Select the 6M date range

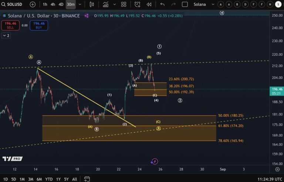[39, 179]
